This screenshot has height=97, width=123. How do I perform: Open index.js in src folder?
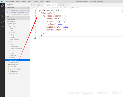(x=13, y=58)
